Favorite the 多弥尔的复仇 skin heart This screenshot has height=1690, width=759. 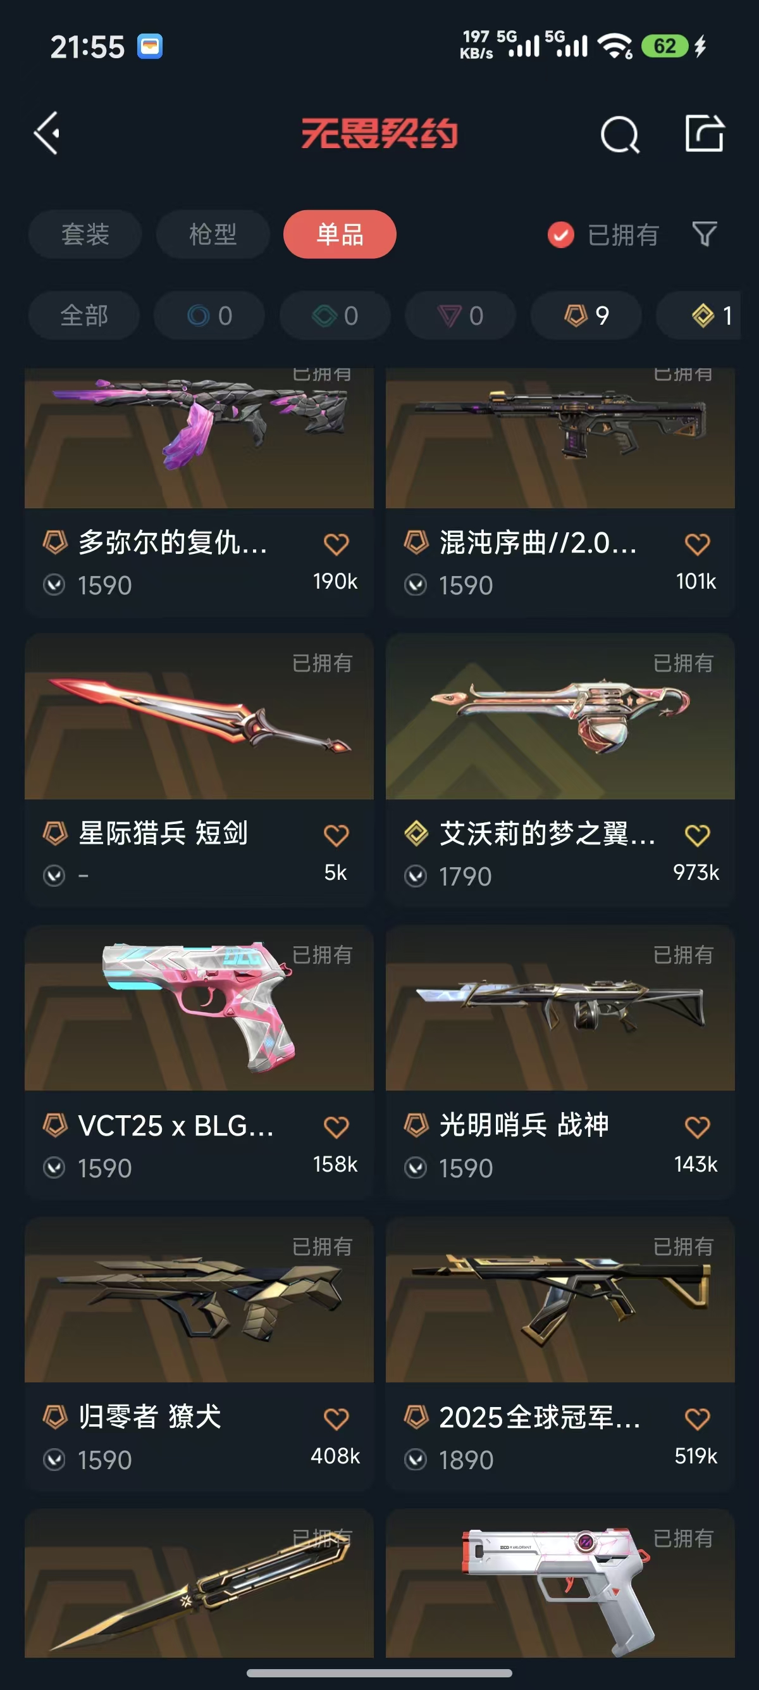[x=336, y=544]
